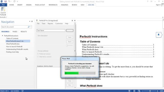
Task: Open PerfectIt File menu
Action: click(38, 24)
